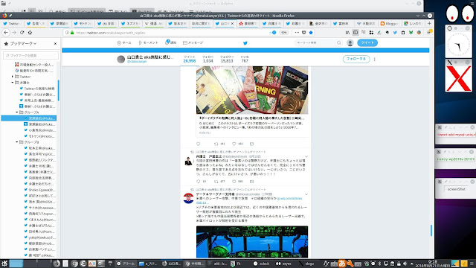Close the active 山口 tab
The image size is (476, 268).
[x=233, y=23]
